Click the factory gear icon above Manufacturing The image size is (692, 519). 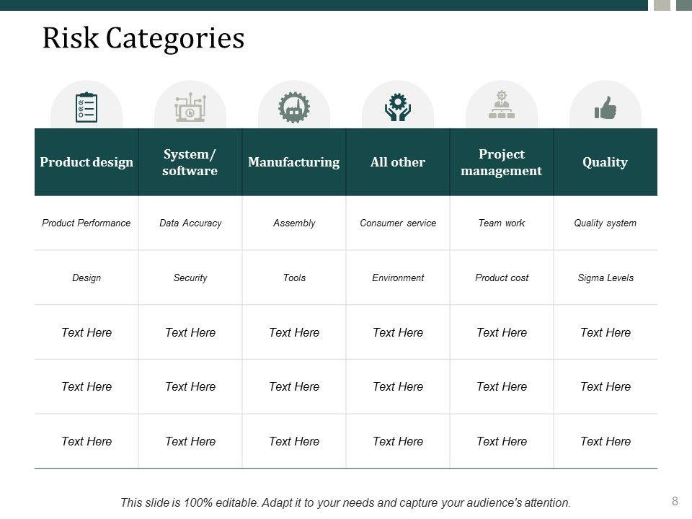pyautogui.click(x=294, y=107)
